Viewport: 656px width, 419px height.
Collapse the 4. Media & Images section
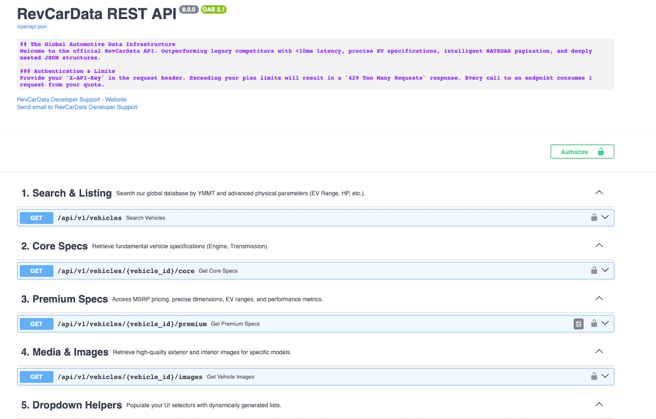coord(599,351)
